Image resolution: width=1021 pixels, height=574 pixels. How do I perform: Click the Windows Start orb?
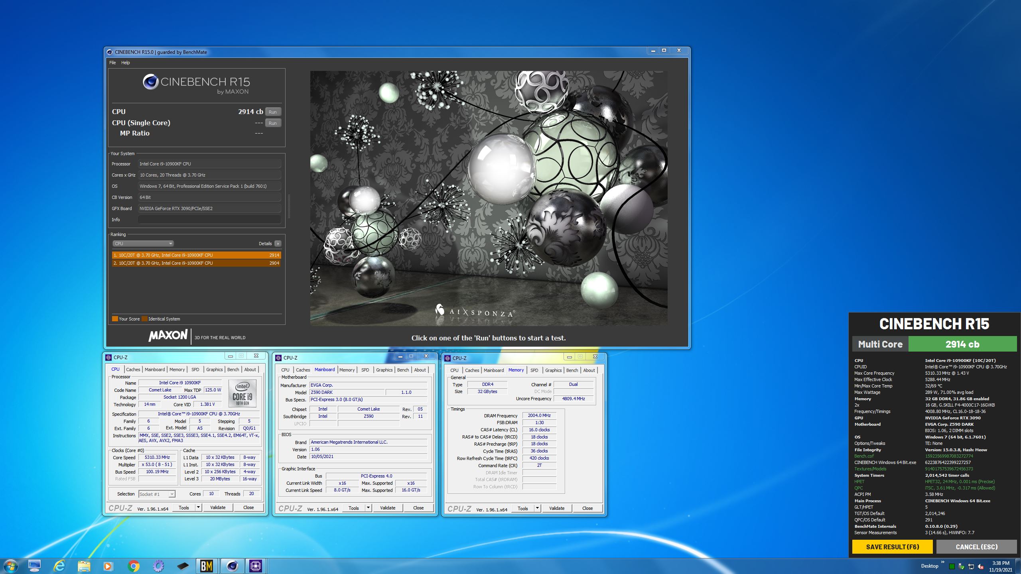click(10, 566)
